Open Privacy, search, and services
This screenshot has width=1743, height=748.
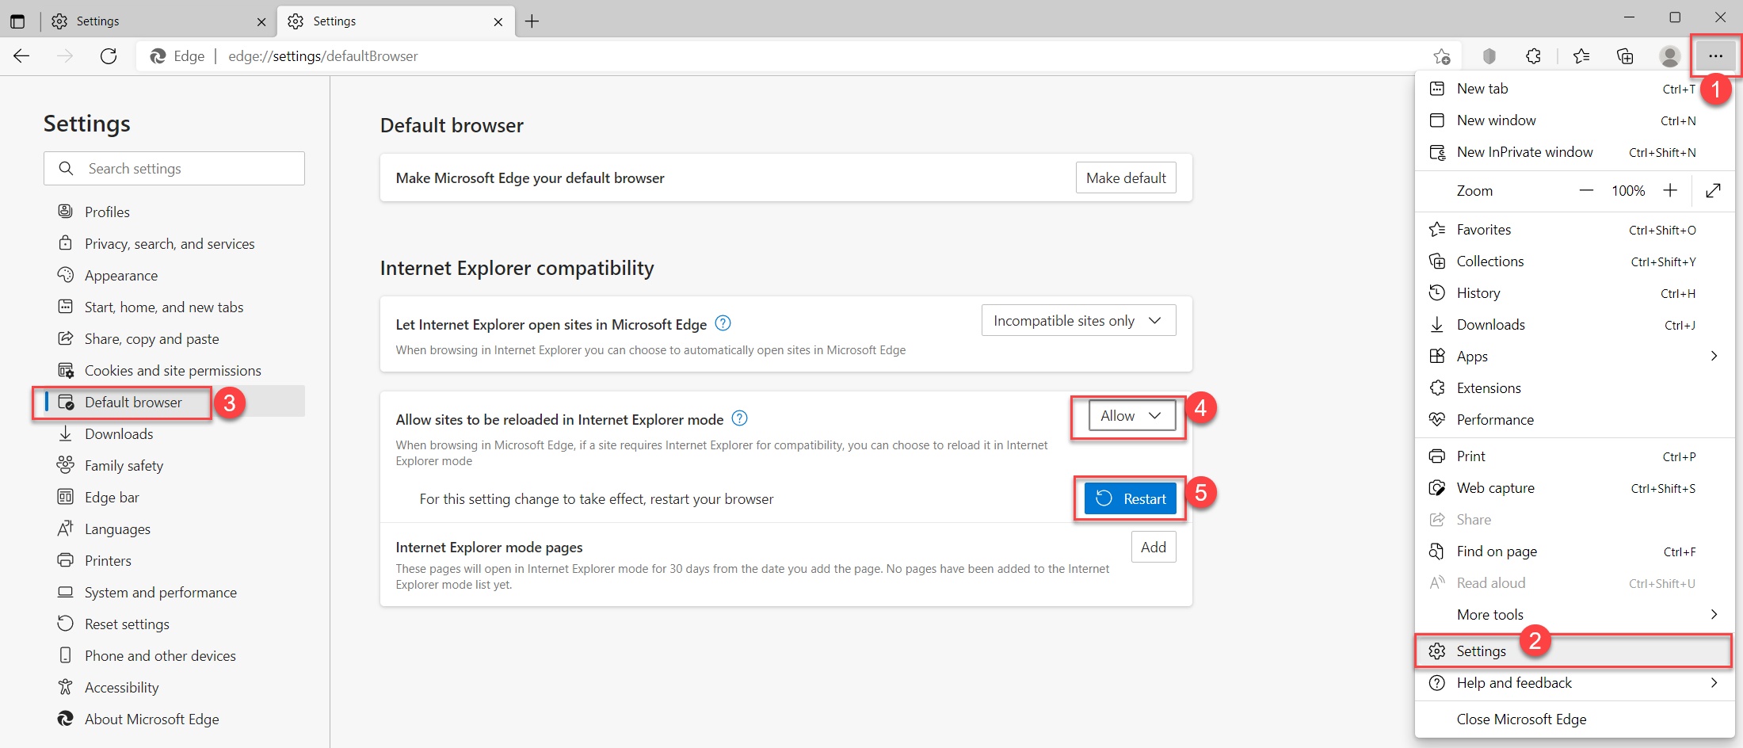click(x=174, y=243)
